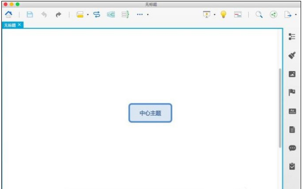Viewport: 302px width, 189px height.
Task: Open the markers flag panel
Action: (292, 92)
